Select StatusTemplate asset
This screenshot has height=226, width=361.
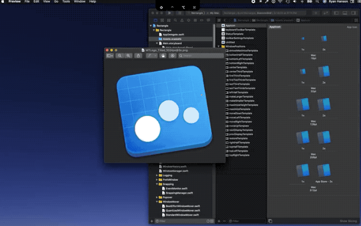(x=235, y=34)
